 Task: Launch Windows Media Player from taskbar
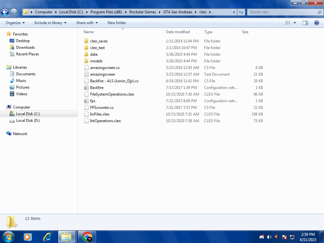pyautogui.click(x=28, y=237)
